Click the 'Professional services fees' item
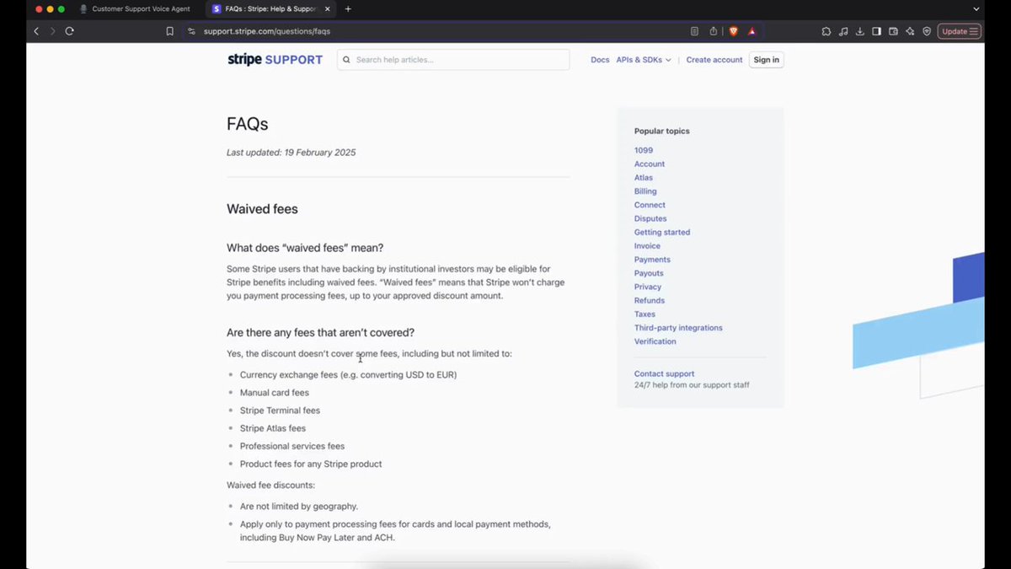This screenshot has width=1011, height=569. pos(292,446)
